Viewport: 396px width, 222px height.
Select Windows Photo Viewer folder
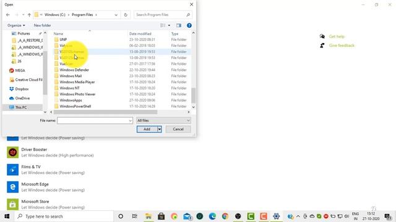tap(77, 94)
